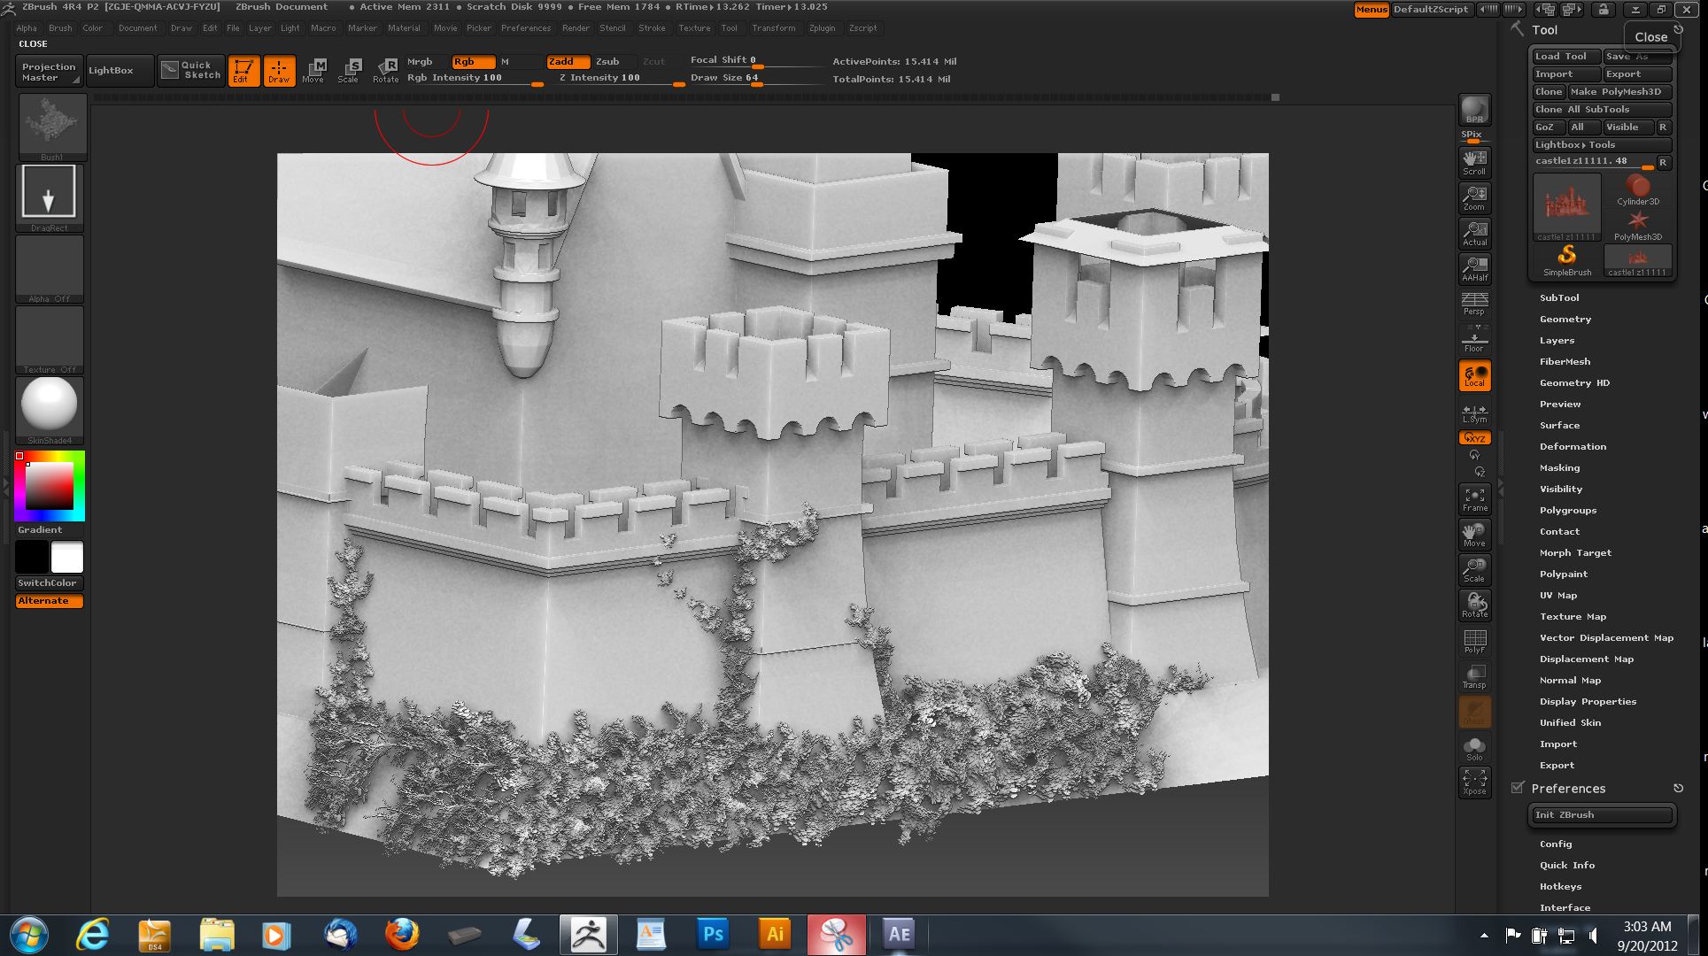Select the Cylinder3D tool thumbnail

click(x=1637, y=189)
